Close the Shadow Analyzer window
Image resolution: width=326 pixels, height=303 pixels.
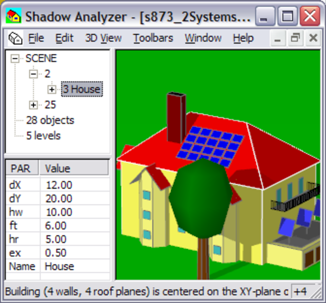pos(310,16)
